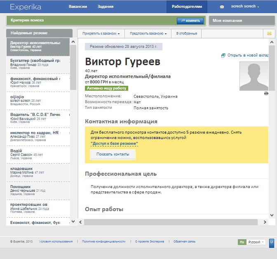The width and height of the screenshot is (277, 259).
Task: Click the Критерии поиска bar label
Action: click(x=27, y=20)
